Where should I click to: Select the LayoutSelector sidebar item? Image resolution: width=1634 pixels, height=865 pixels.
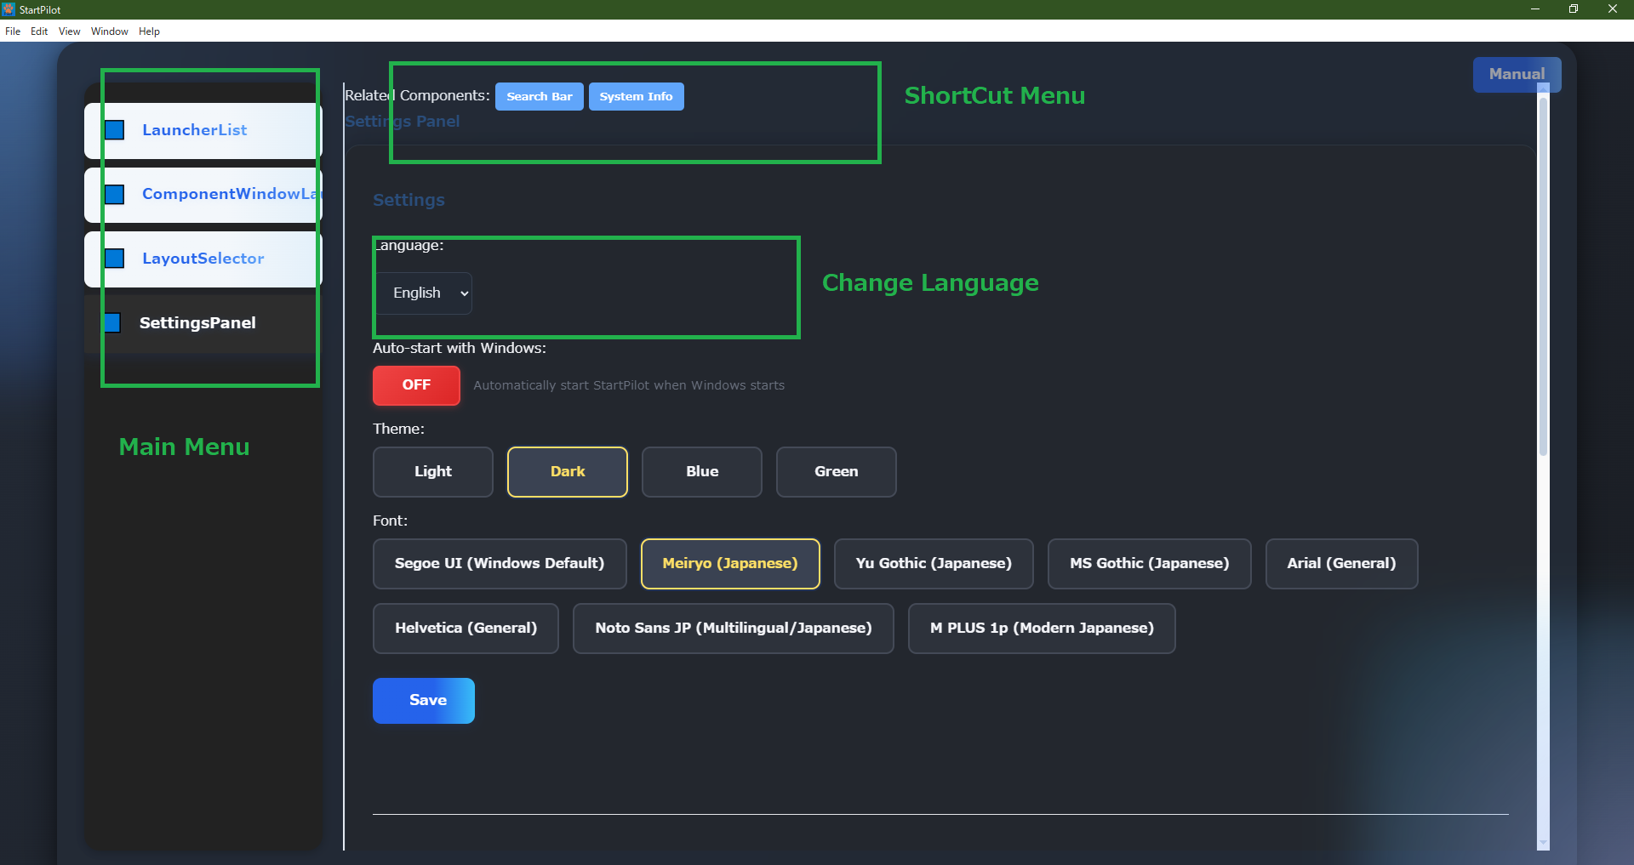203,259
